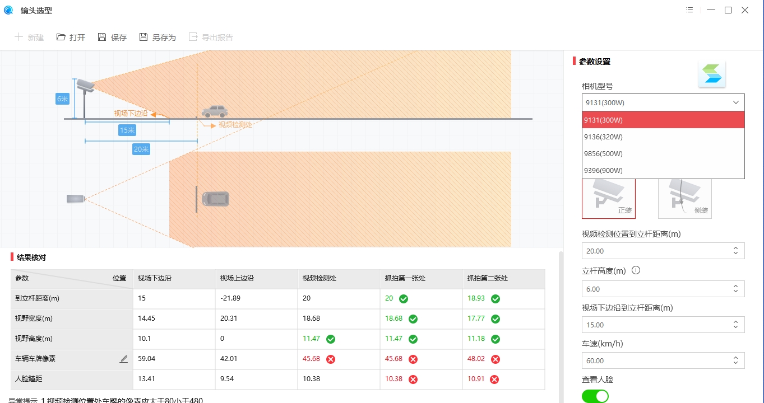Click the 保存 floppy disk icon
764x403 pixels.
pyautogui.click(x=102, y=37)
